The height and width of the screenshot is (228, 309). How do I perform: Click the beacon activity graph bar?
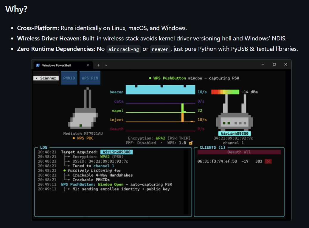coord(160,90)
